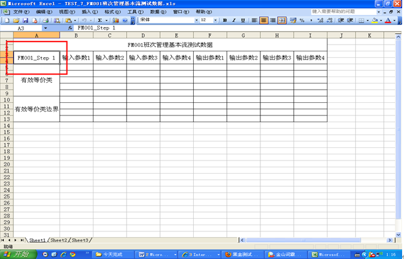Open the font size dropdown
The height and width of the screenshot is (259, 404).
215,20
